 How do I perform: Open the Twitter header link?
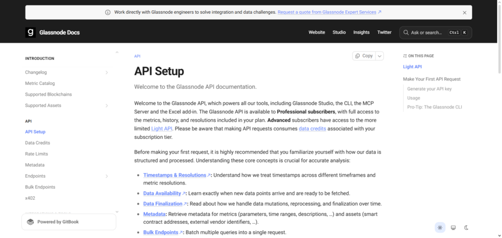(x=384, y=32)
